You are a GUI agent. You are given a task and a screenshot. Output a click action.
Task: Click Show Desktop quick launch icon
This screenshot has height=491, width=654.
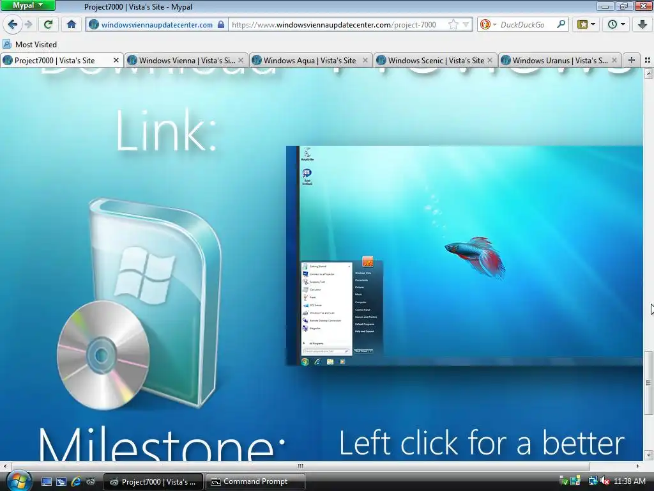(x=47, y=481)
